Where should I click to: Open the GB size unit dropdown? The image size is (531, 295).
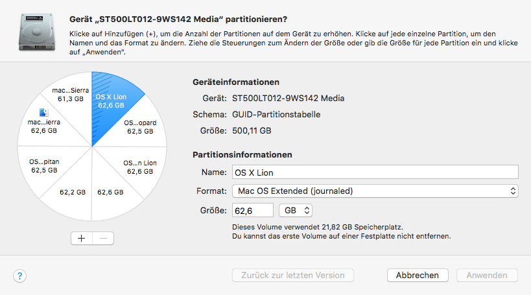[296, 210]
